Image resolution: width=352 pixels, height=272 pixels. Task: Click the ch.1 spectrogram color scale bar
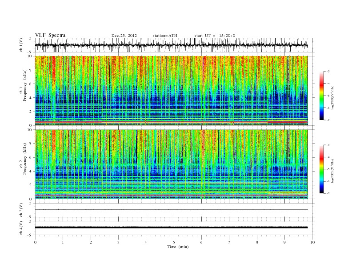coord(321,96)
